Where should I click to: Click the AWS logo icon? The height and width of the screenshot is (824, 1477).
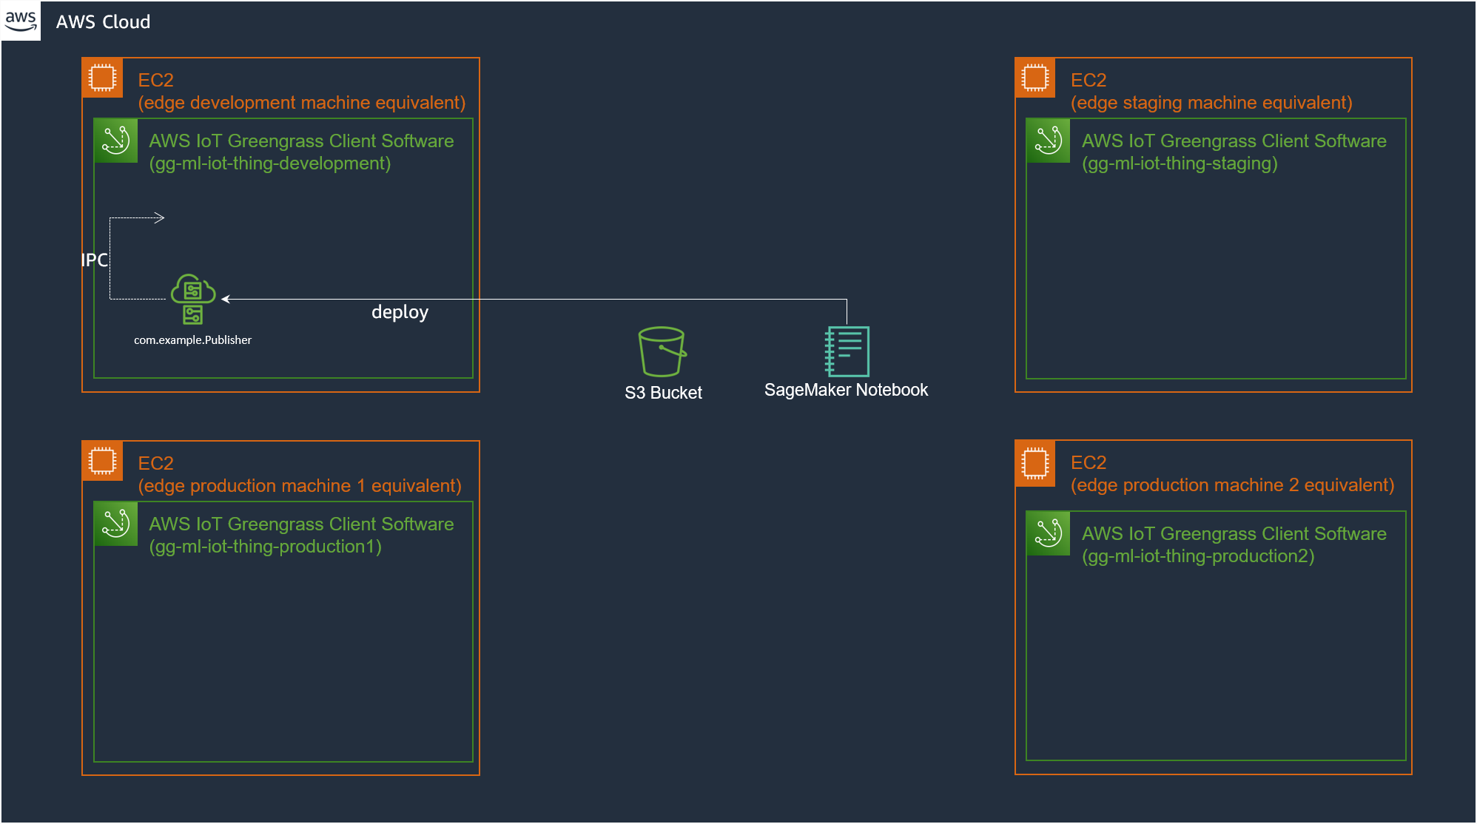coord(21,21)
